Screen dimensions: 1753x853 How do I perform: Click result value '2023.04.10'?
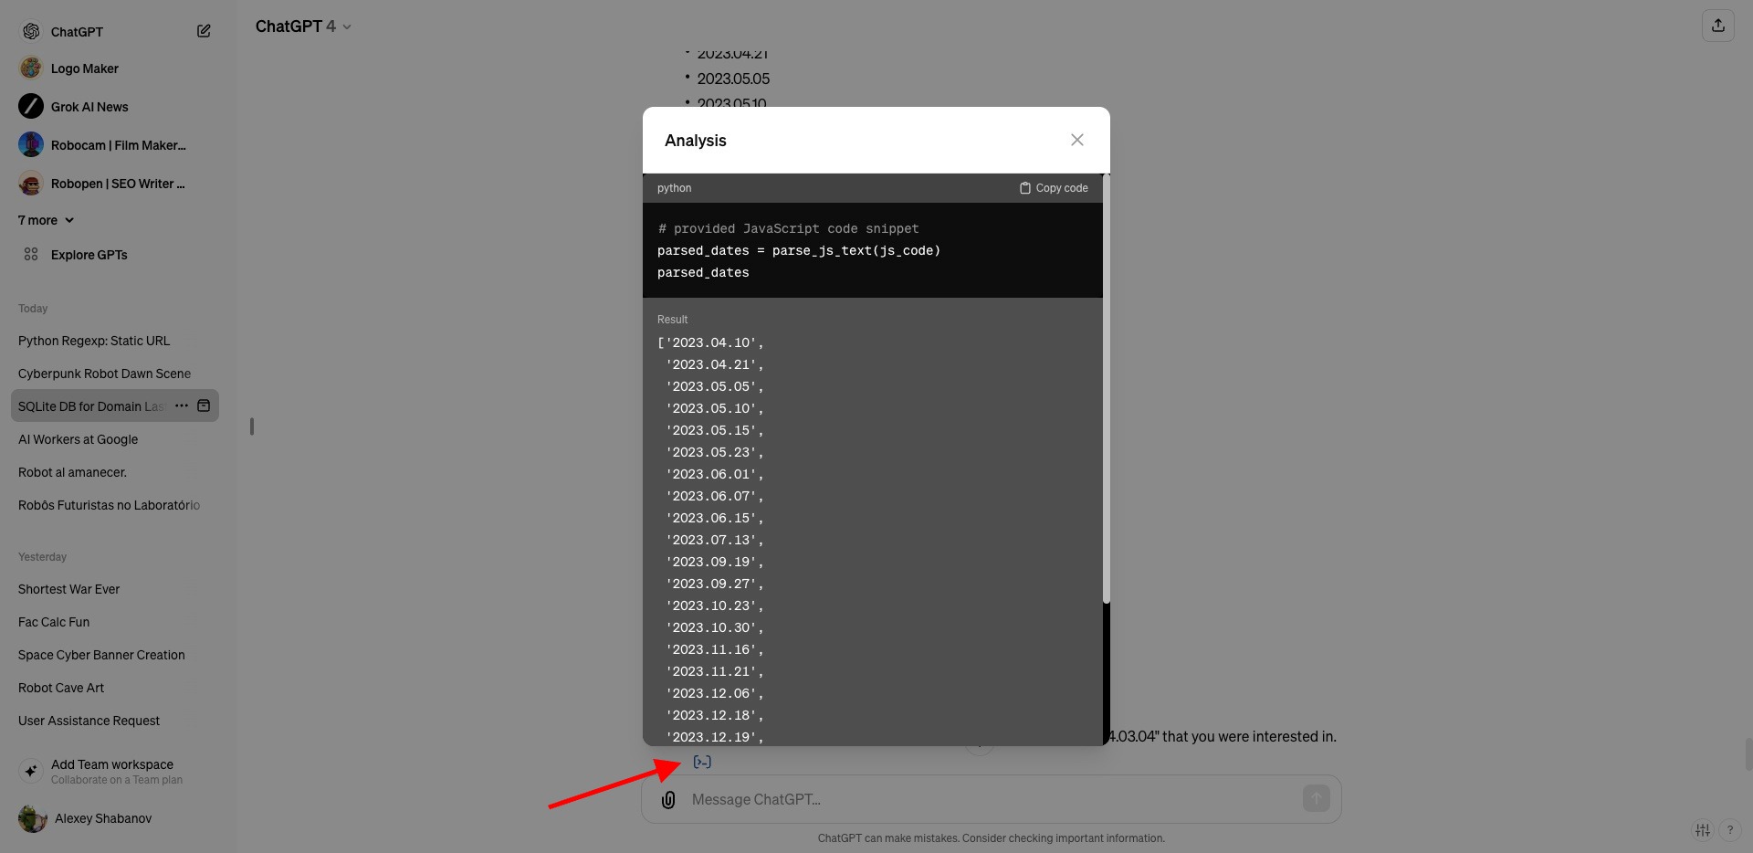[x=713, y=342]
